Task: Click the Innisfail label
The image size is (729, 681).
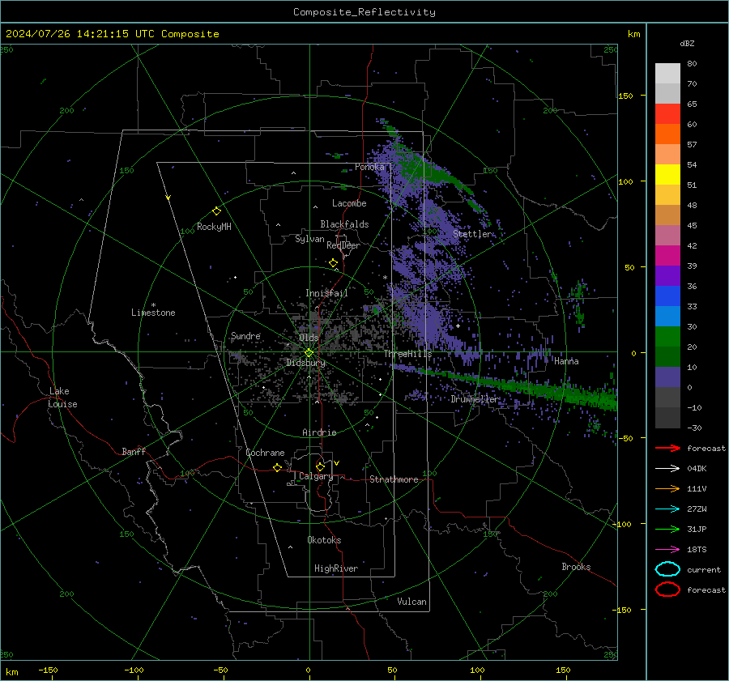Action: [x=326, y=293]
